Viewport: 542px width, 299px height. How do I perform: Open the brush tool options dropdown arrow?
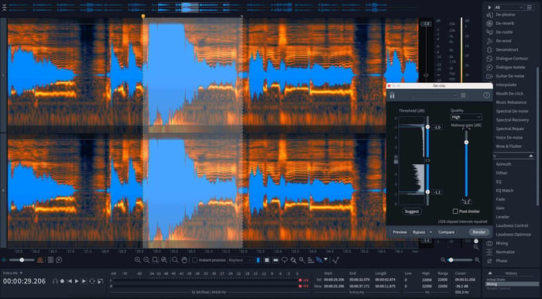pyautogui.click(x=326, y=259)
